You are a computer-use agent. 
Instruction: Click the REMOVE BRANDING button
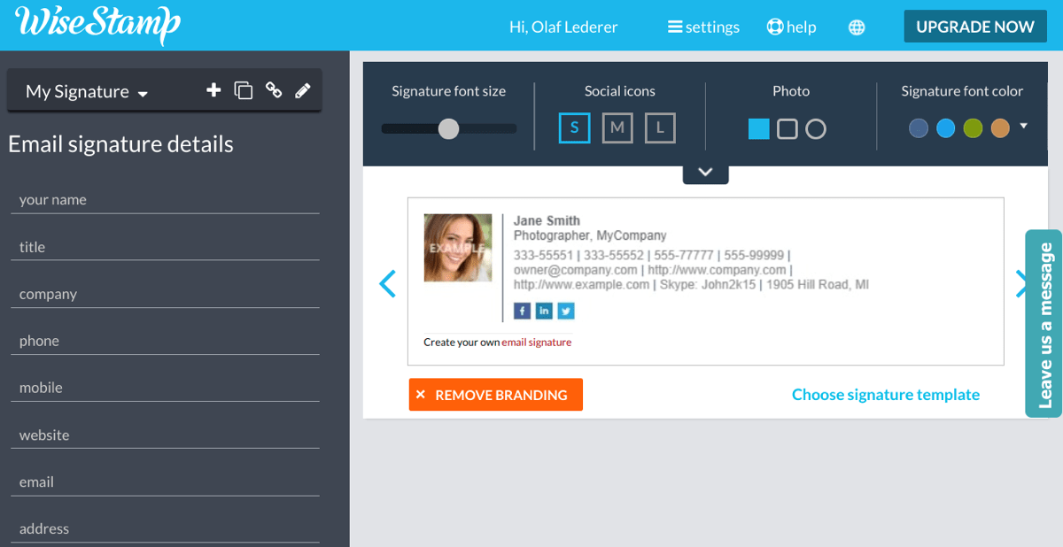[496, 395]
